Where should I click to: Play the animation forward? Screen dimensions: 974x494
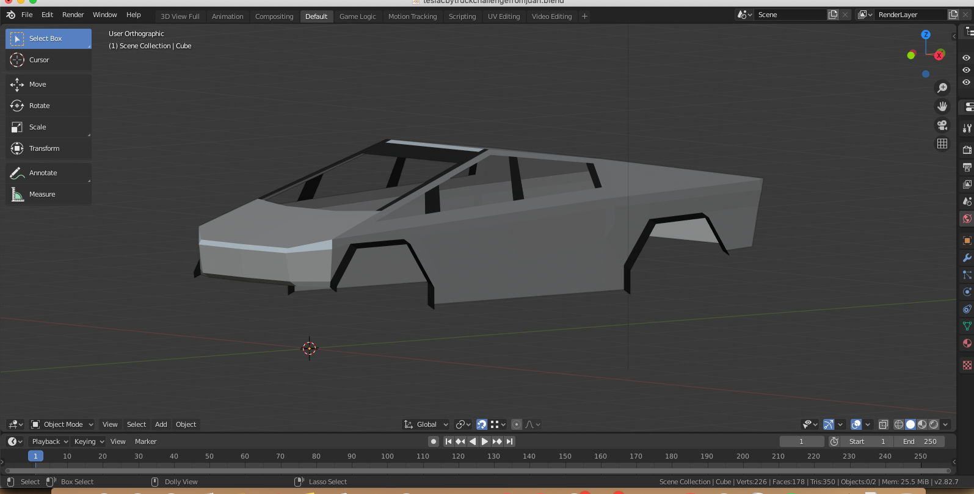pyautogui.click(x=485, y=441)
